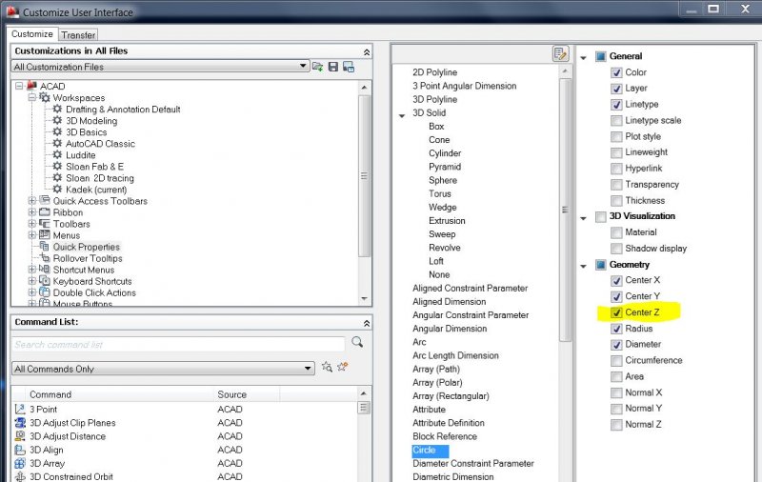
Task: Collapse the Geometry property category
Action: (583, 266)
